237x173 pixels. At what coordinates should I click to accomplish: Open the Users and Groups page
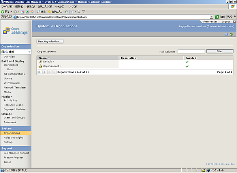point(14,118)
